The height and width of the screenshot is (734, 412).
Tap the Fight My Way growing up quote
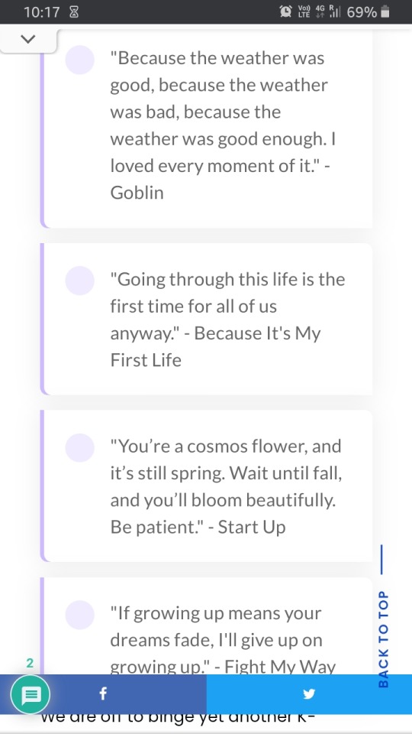pos(223,639)
